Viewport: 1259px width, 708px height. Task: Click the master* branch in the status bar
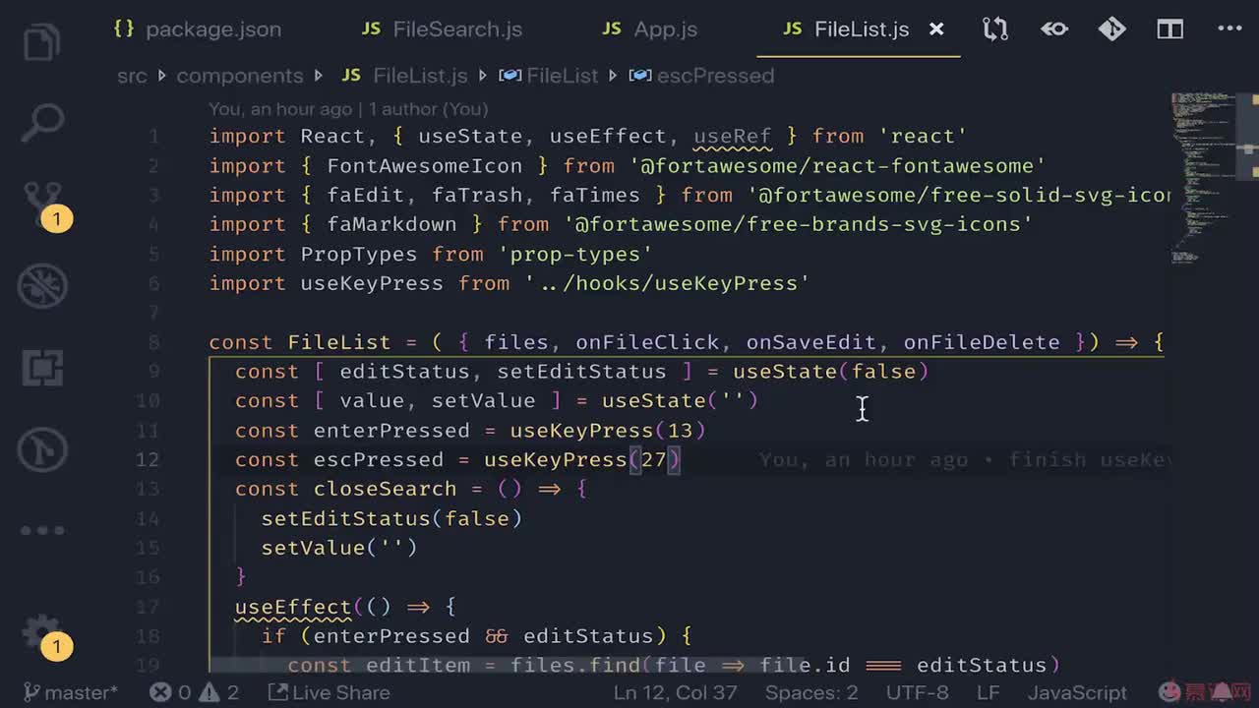pyautogui.click(x=70, y=692)
